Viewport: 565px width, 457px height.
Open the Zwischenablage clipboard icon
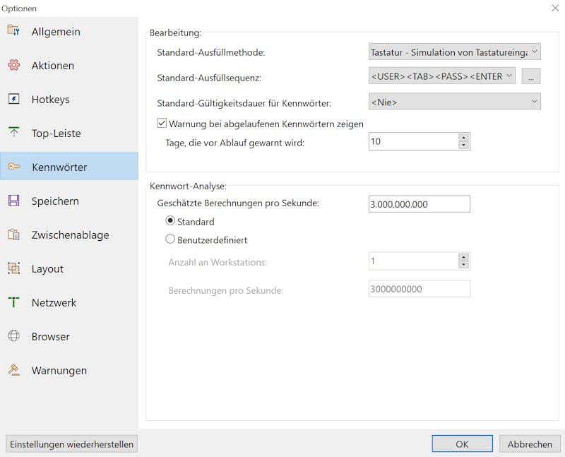pyautogui.click(x=13, y=235)
